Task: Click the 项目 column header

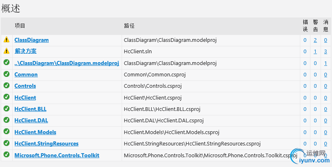Action: click(x=20, y=26)
